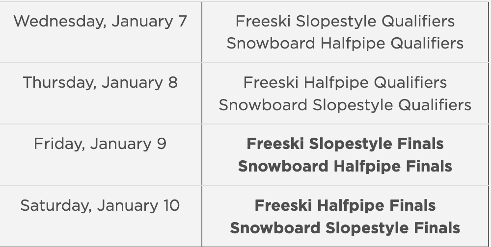Select the bold Snowboard Slopestyle Finals line

[345, 228]
